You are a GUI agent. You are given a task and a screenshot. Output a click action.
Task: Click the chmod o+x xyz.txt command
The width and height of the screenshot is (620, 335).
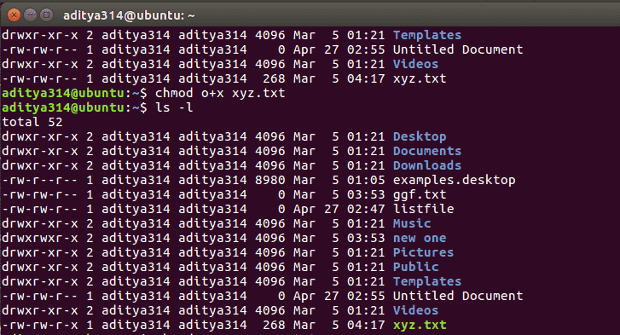click(220, 93)
